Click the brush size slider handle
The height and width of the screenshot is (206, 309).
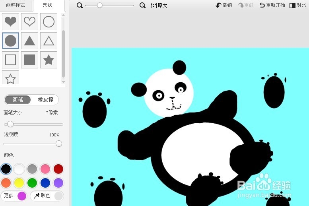coord(10,124)
